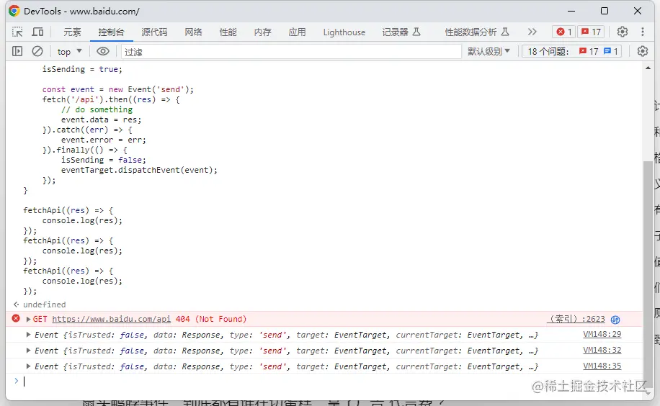Open the 记录器 (Recorder) tab
This screenshot has height=406, width=660.
(401, 32)
